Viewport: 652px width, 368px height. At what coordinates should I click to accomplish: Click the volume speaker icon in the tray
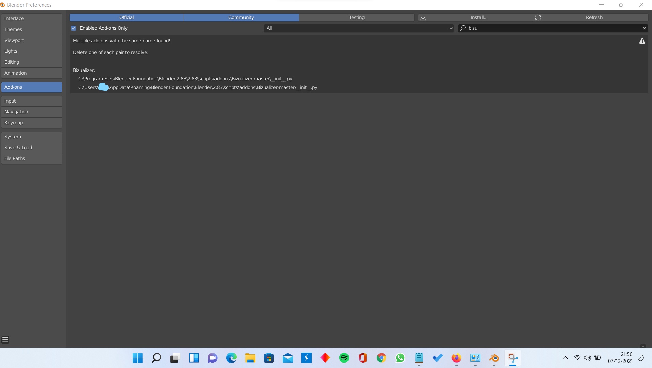point(587,358)
